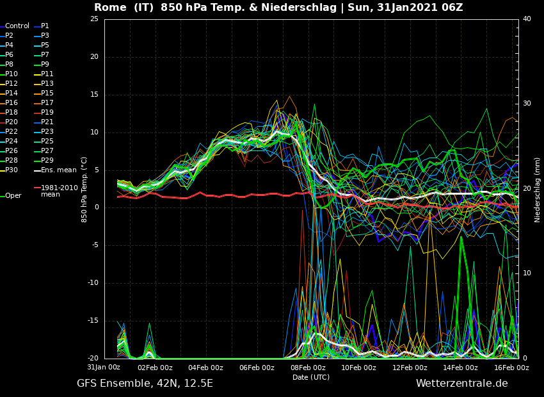The width and height of the screenshot is (544, 397).
Task: Click the "04Feb 00z" date tick label
Action: 205,368
